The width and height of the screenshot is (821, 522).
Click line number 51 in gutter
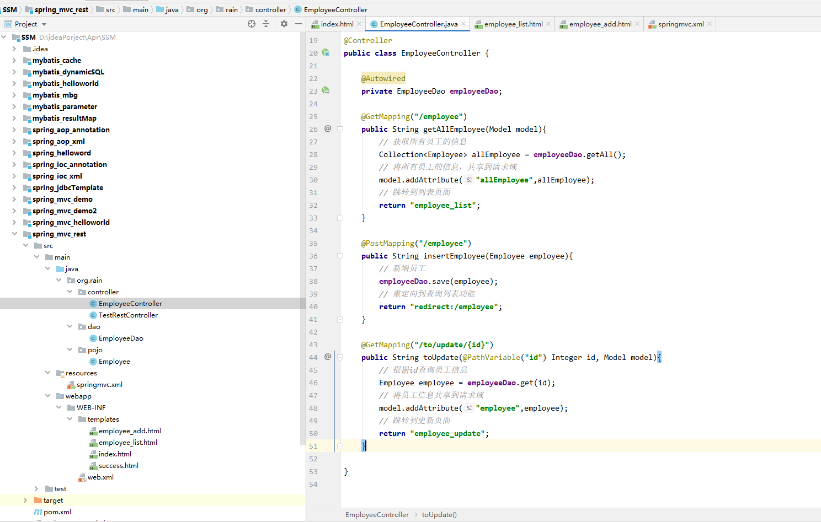[x=313, y=446]
